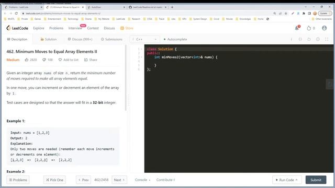Click the side feedback tab on right edge
335x188 pixels.
(x=330, y=84)
